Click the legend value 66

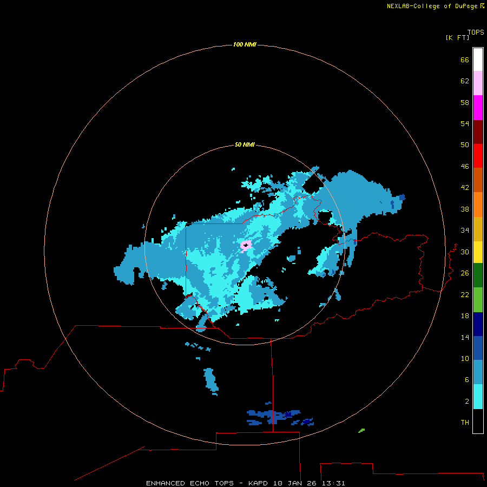point(465,60)
